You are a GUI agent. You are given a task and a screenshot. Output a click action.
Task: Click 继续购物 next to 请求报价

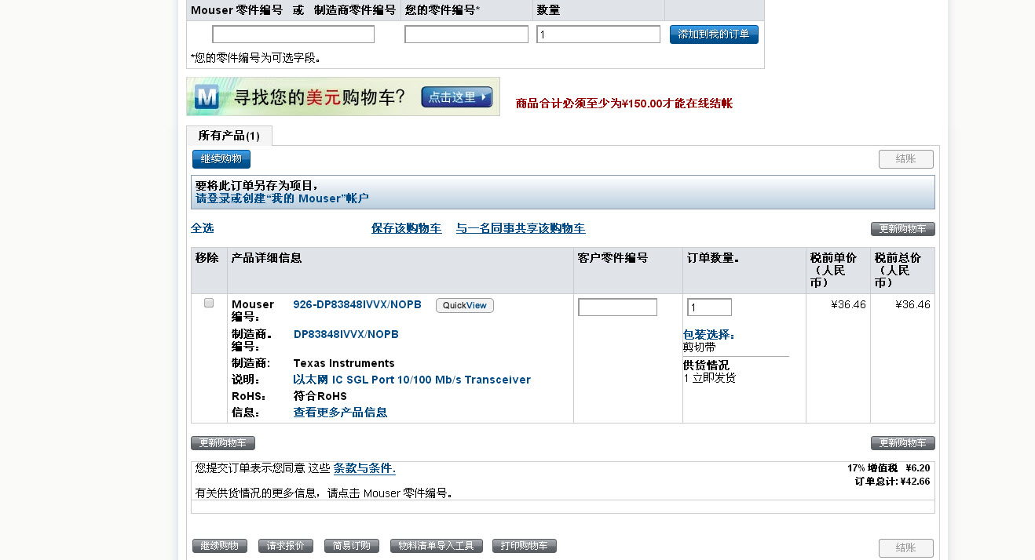pyautogui.click(x=220, y=546)
